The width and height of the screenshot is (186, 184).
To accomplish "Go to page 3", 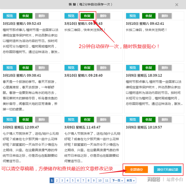I will (62, 180).
